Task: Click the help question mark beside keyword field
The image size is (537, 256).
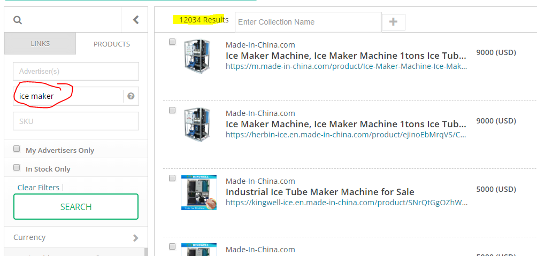Action: [131, 96]
